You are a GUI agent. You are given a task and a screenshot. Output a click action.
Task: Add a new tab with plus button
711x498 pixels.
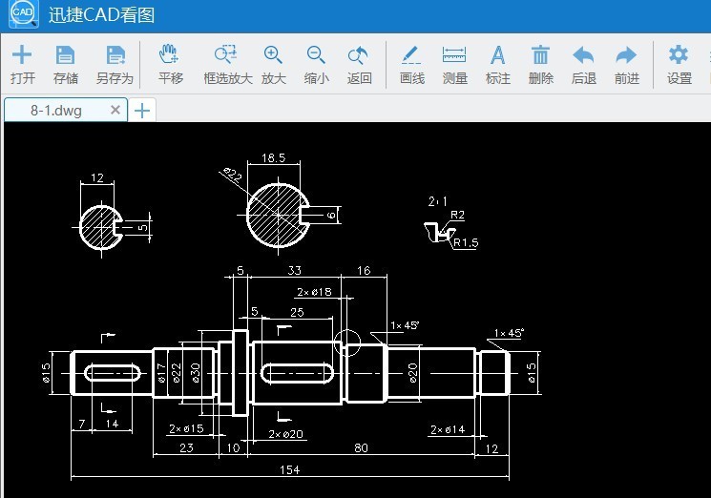(x=142, y=111)
